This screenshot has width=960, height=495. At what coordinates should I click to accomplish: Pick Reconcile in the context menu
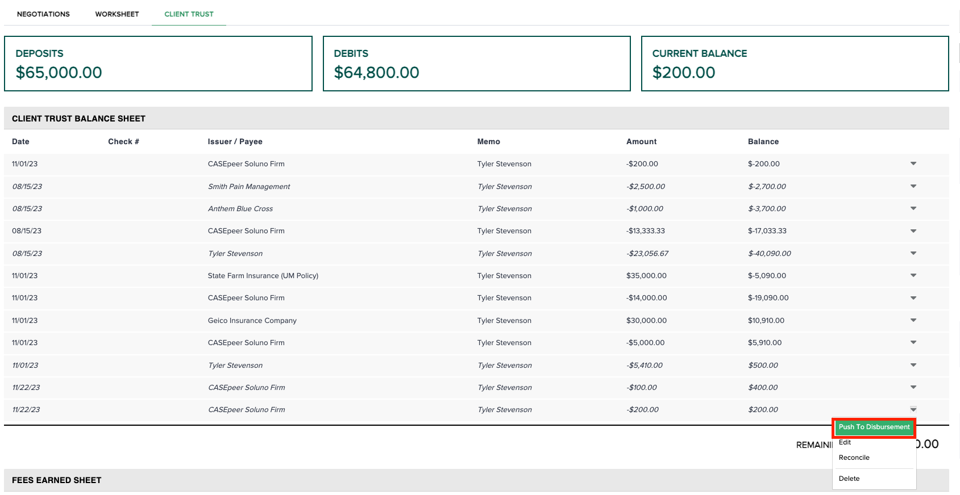[854, 458]
